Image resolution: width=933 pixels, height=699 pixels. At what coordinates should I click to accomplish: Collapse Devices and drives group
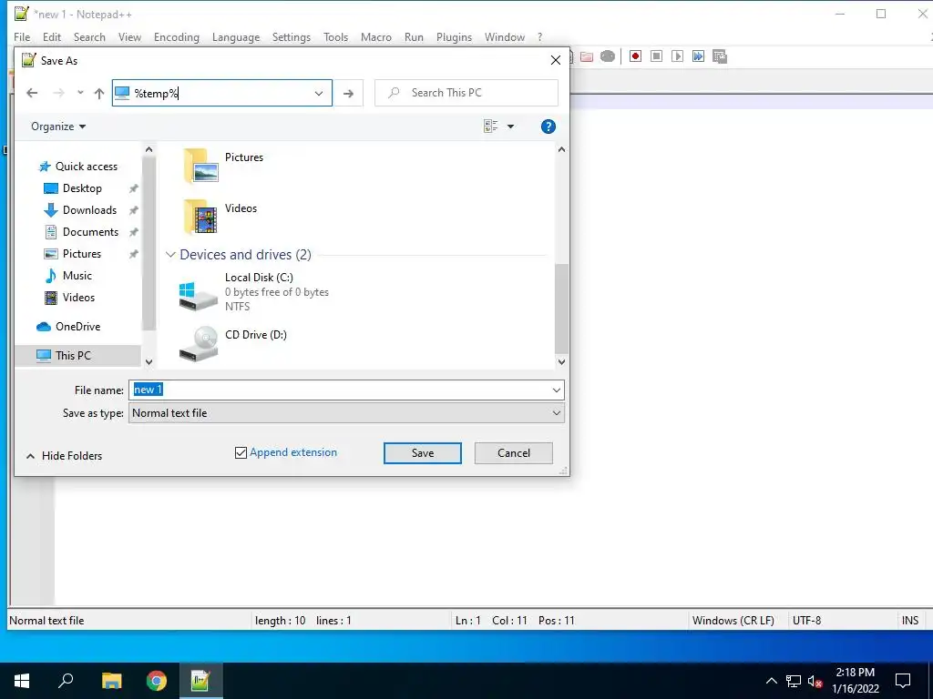(170, 255)
